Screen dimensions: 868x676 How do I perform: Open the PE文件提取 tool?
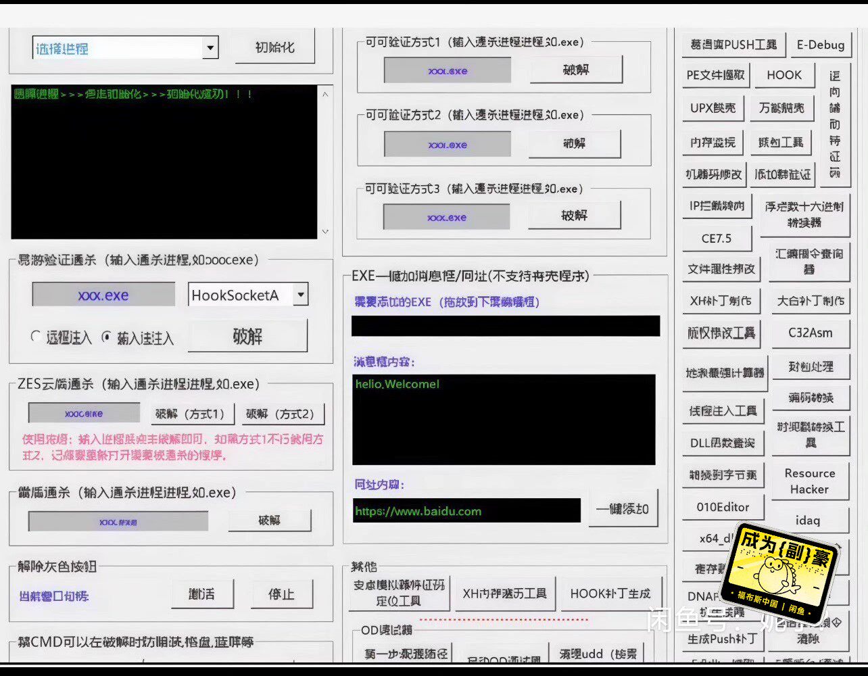click(x=715, y=75)
